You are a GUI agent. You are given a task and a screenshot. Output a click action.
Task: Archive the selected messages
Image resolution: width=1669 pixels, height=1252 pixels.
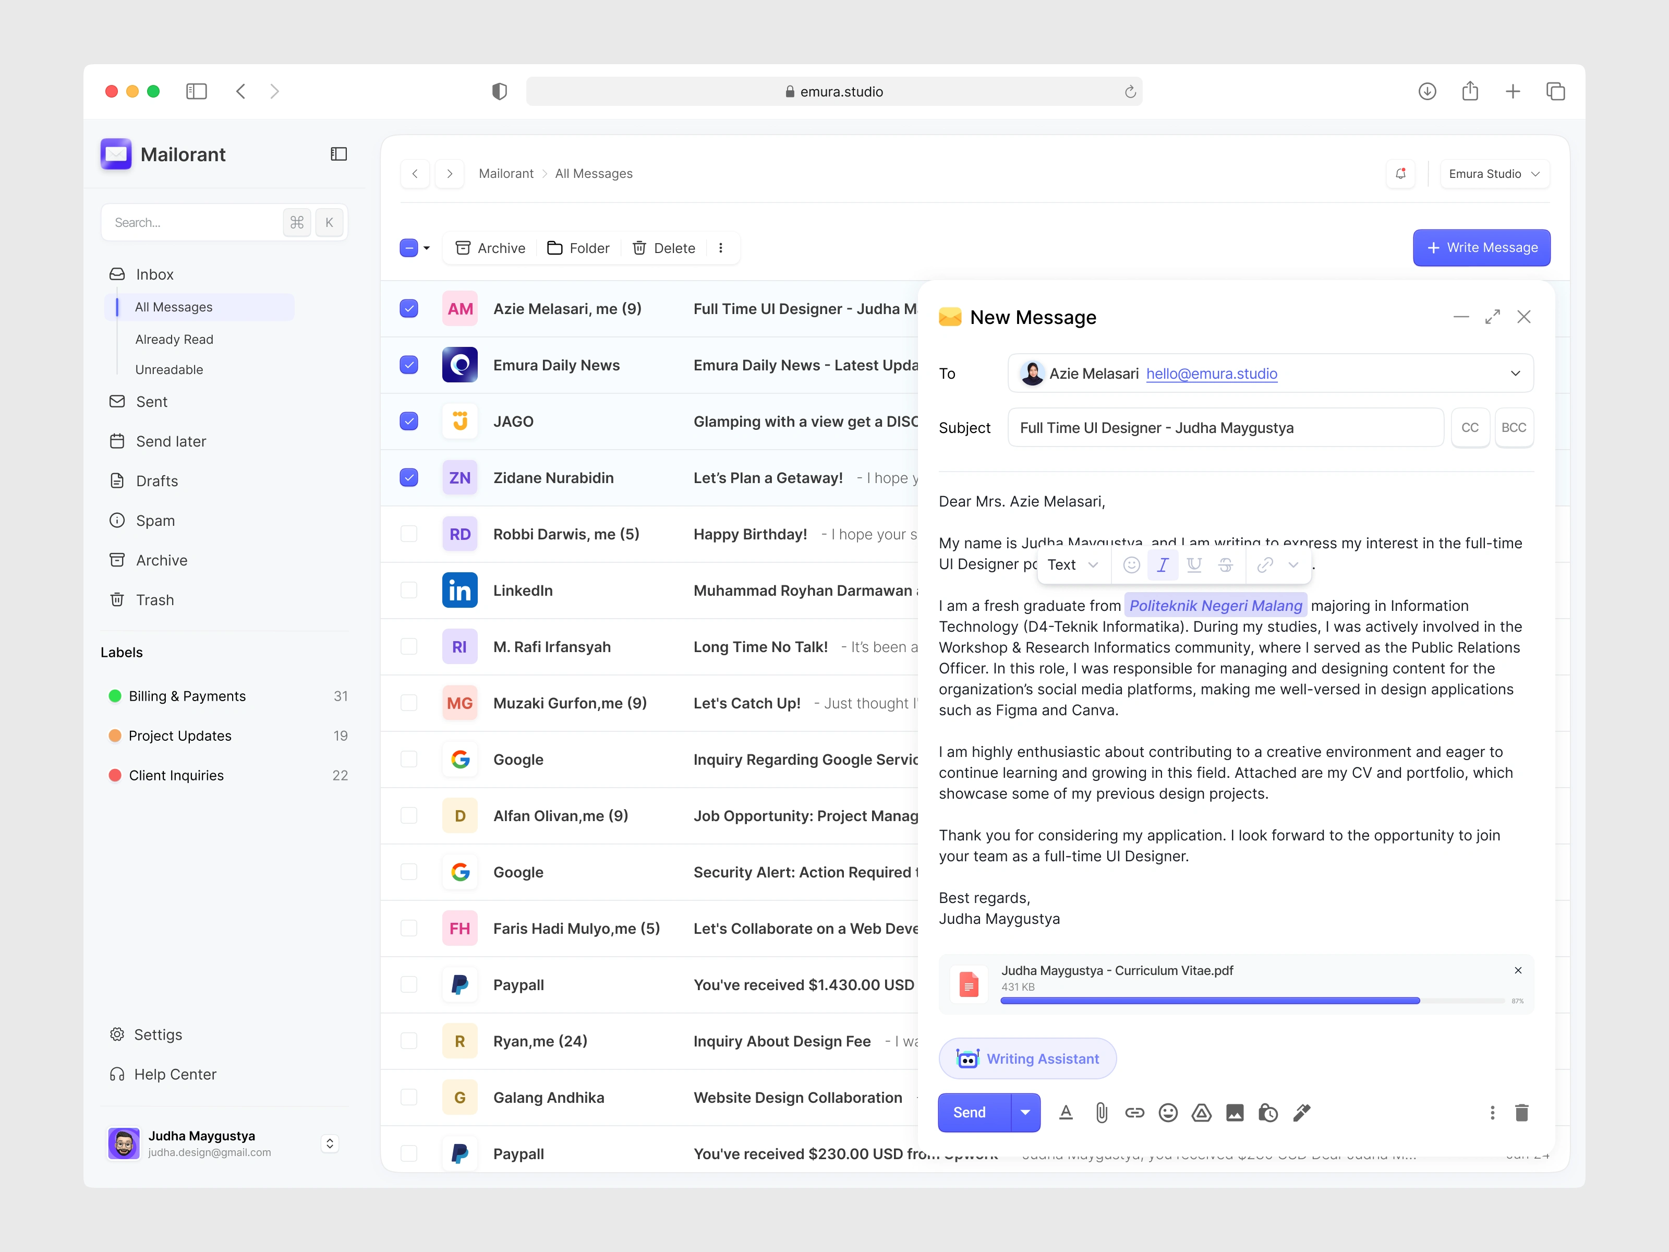490,248
